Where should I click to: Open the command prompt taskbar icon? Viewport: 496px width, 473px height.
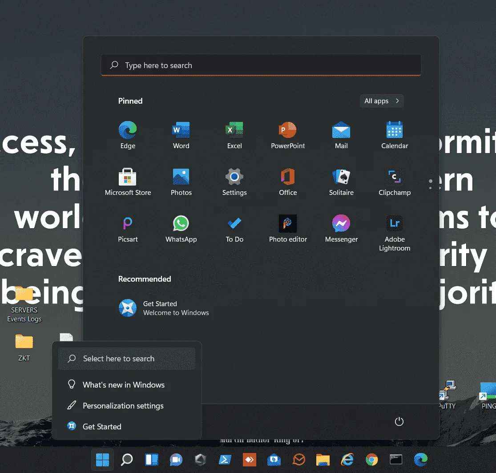tap(396, 460)
